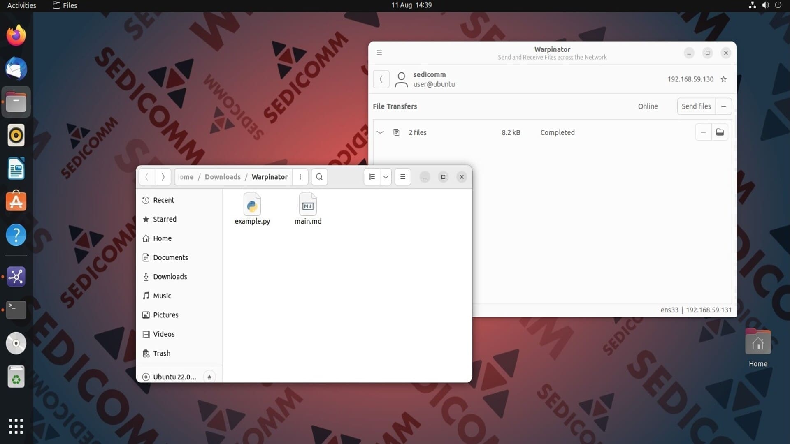This screenshot has height=444, width=790.
Task: Open Files main hamburger menu
Action: point(403,177)
